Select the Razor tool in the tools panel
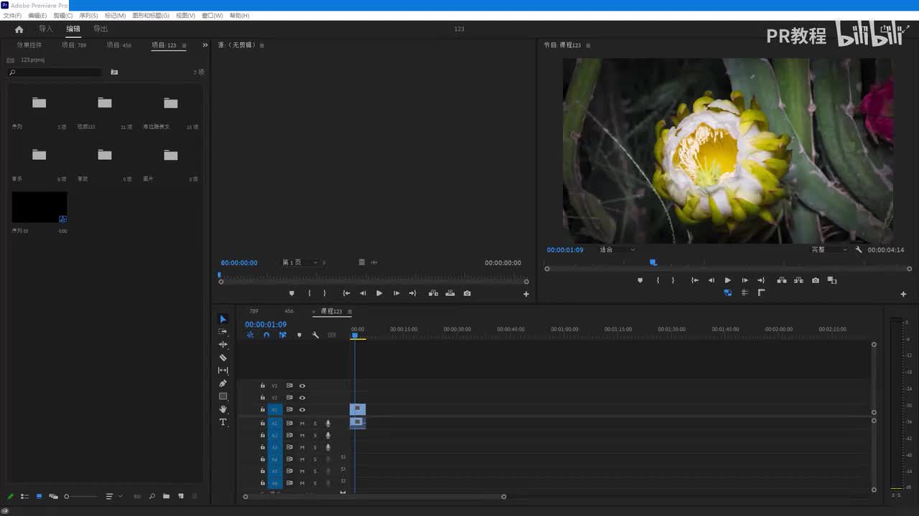 (223, 358)
